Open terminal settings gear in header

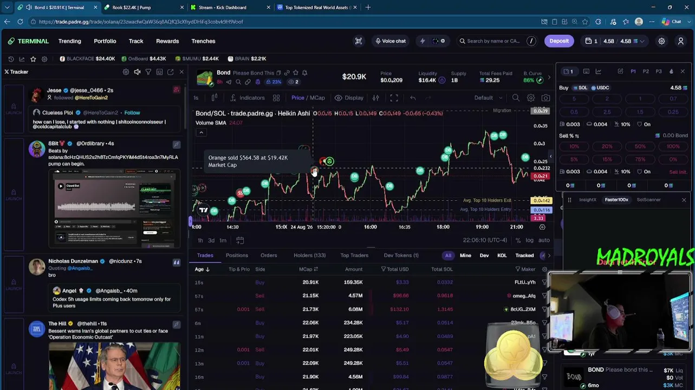coord(661,41)
